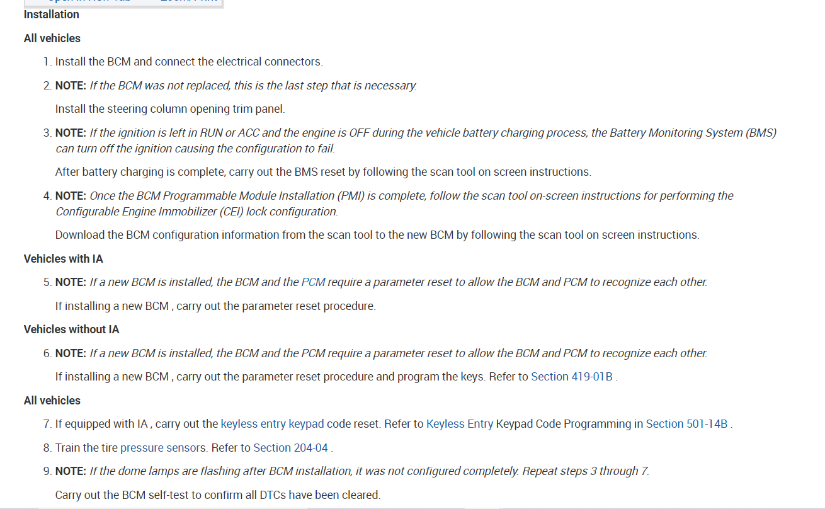
Task: Click the All vehicles heading above step 7
Action: [52, 401]
